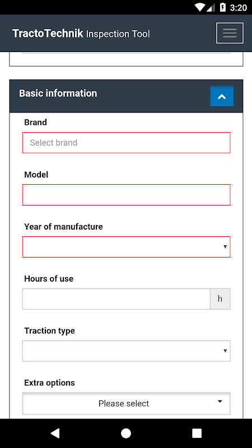
Task: Open the Traction type dropdown
Action: [x=127, y=351]
